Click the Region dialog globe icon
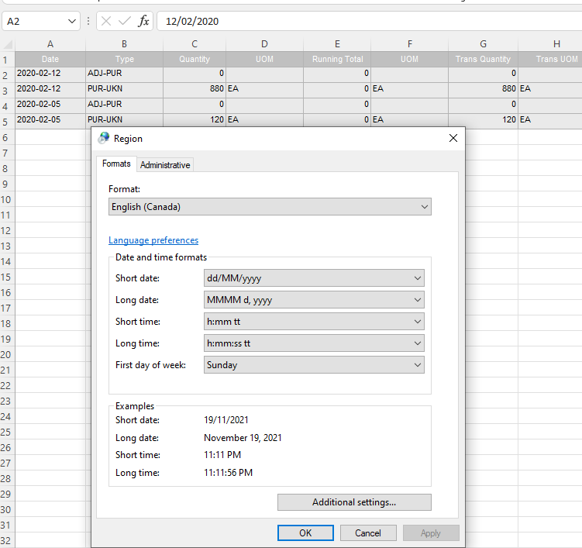The width and height of the screenshot is (582, 548). [x=104, y=138]
